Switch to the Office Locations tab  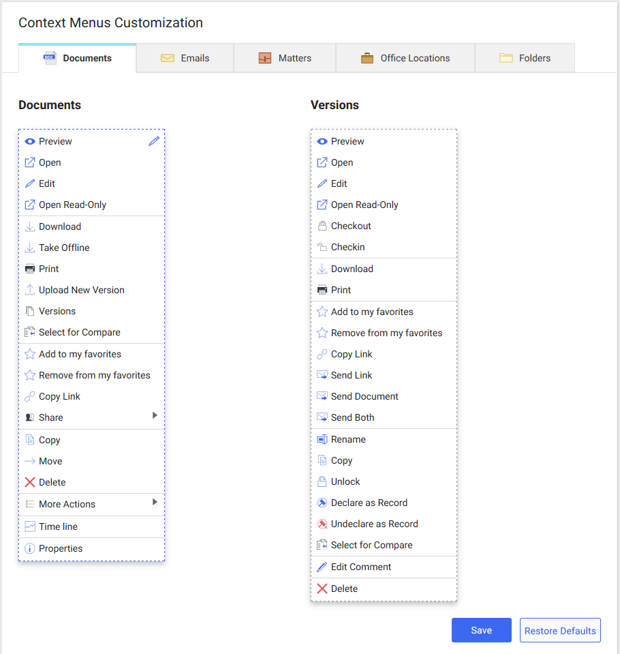tap(405, 58)
